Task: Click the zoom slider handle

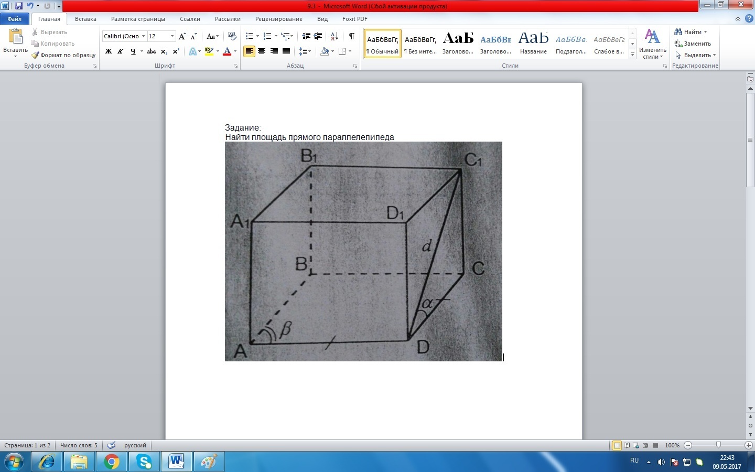Action: point(718,445)
